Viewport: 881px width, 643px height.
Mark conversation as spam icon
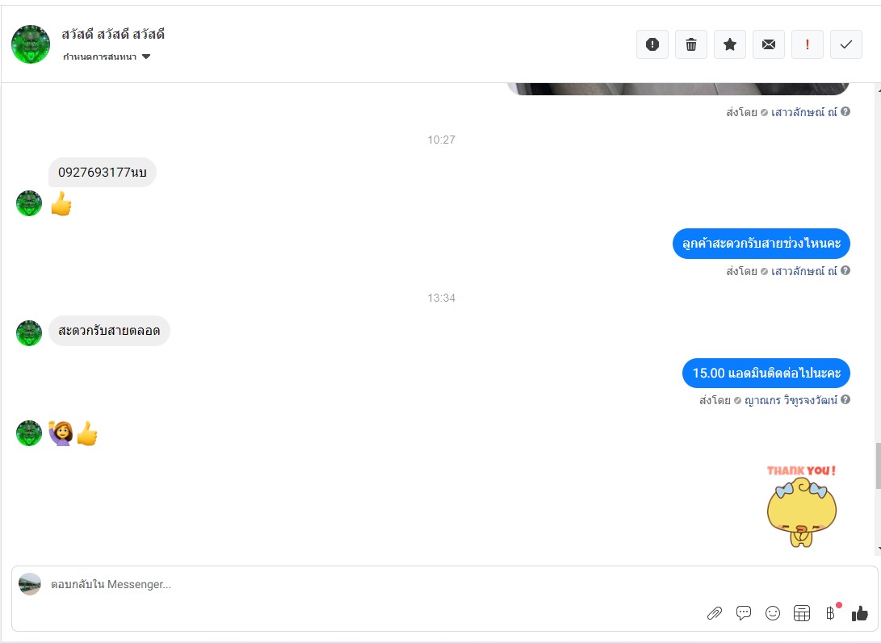pos(652,44)
